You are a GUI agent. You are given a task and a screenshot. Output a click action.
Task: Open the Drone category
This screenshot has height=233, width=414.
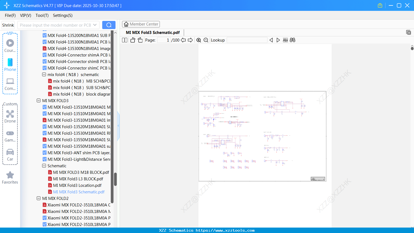point(10,117)
